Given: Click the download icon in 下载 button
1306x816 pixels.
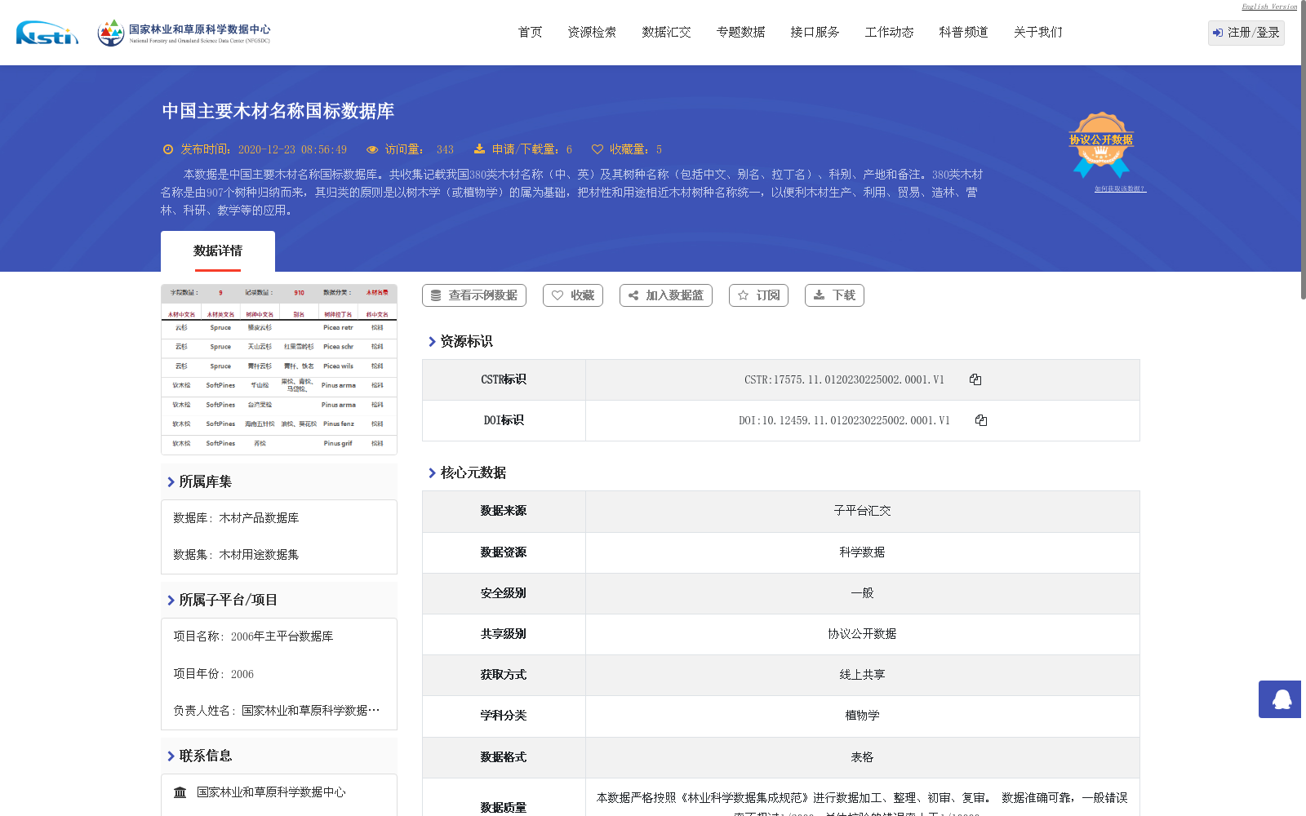Looking at the screenshot, I should point(819,295).
